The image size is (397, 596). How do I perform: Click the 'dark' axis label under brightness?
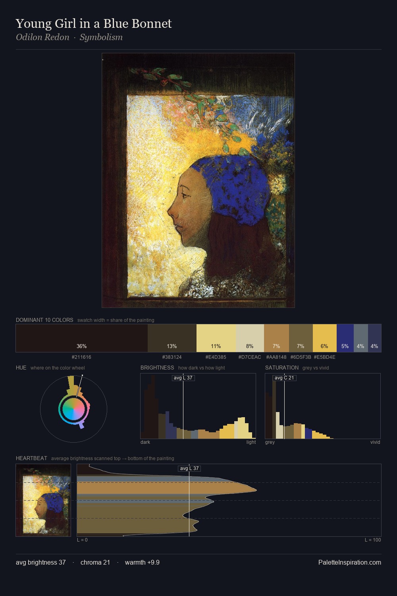tap(145, 442)
